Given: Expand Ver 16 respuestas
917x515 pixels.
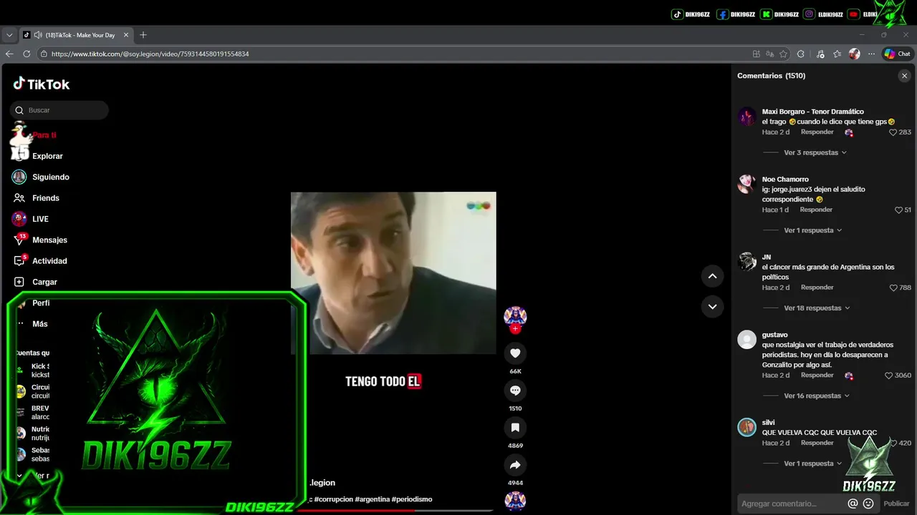Looking at the screenshot, I should (817, 396).
